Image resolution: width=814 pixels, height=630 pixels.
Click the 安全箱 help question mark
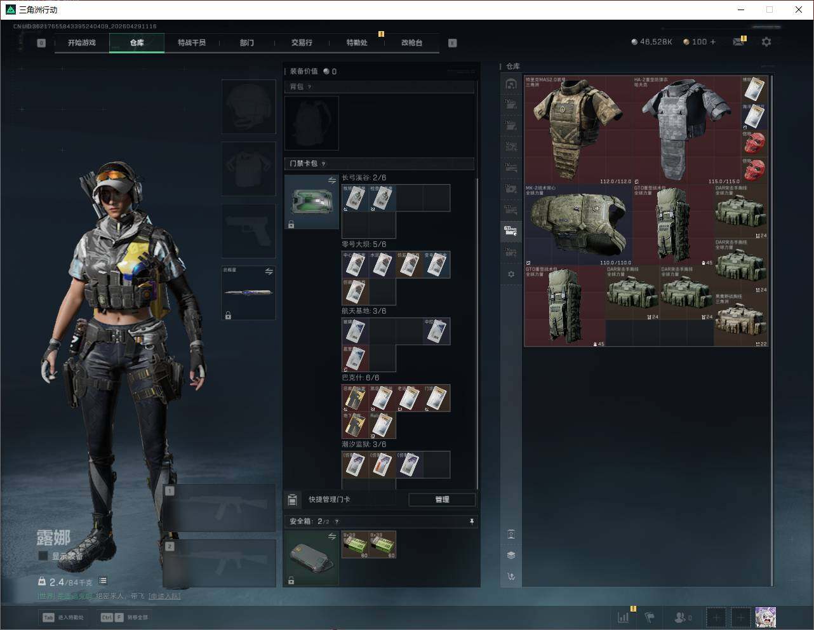[337, 522]
